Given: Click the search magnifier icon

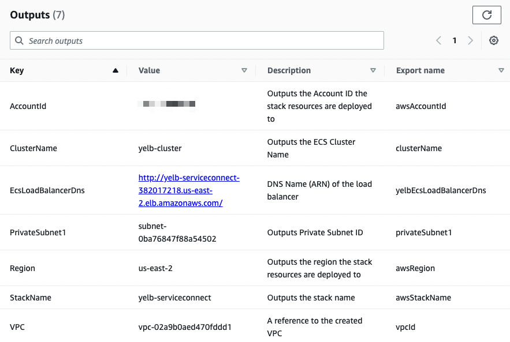Looking at the screenshot, I should 19,40.
